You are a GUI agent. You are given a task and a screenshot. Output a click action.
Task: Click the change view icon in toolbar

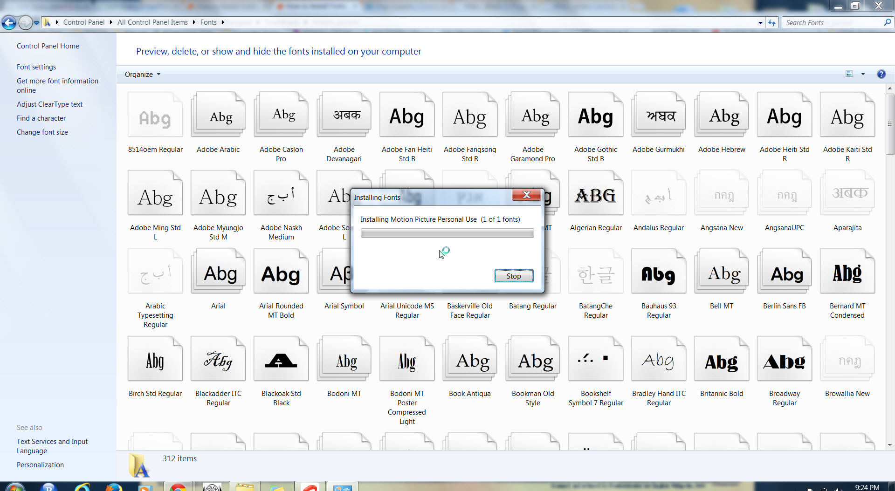point(849,74)
